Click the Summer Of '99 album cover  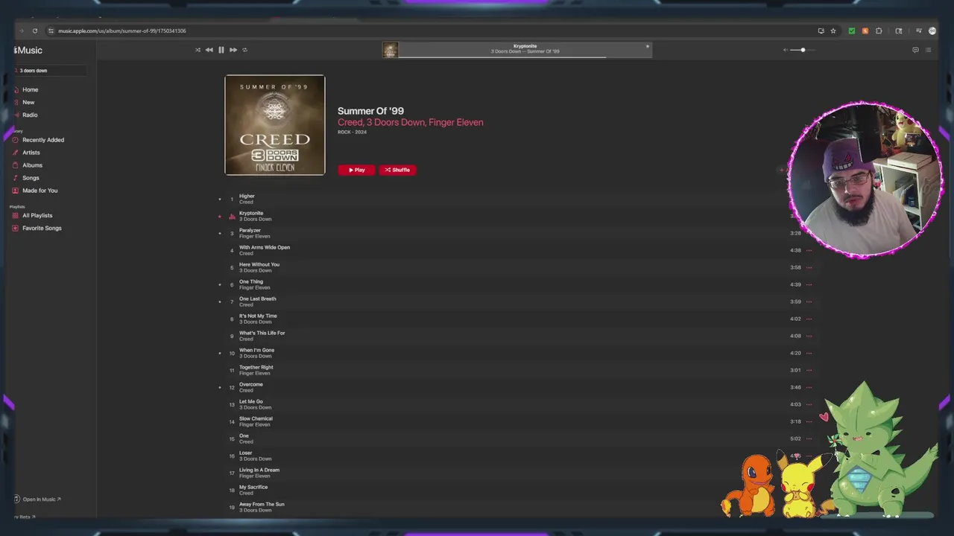275,125
